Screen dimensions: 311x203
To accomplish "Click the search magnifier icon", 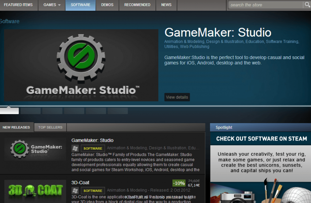I will [307, 5].
